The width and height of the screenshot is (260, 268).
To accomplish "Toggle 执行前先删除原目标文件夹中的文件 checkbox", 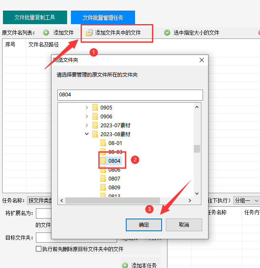I will 38,249.
